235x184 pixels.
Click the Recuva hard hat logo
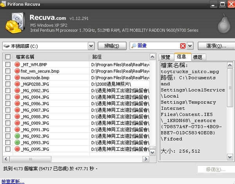point(15,23)
